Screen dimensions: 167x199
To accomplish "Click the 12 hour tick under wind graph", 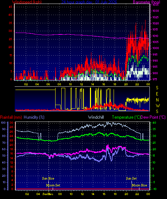I will 81,84.
